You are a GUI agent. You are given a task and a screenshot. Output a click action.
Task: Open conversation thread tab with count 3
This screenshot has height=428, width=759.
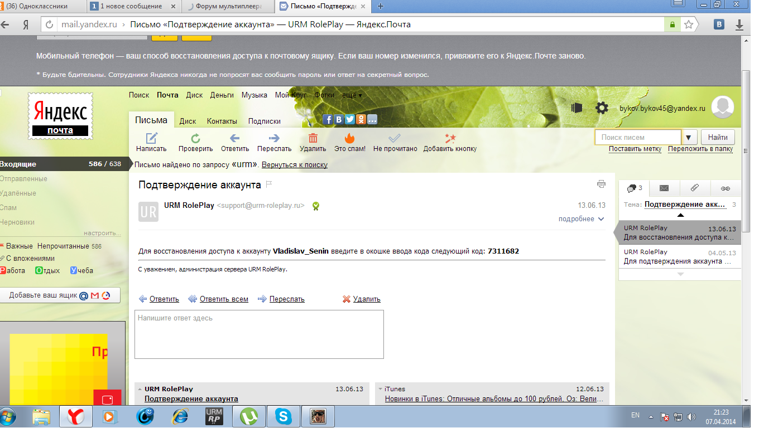click(x=634, y=188)
